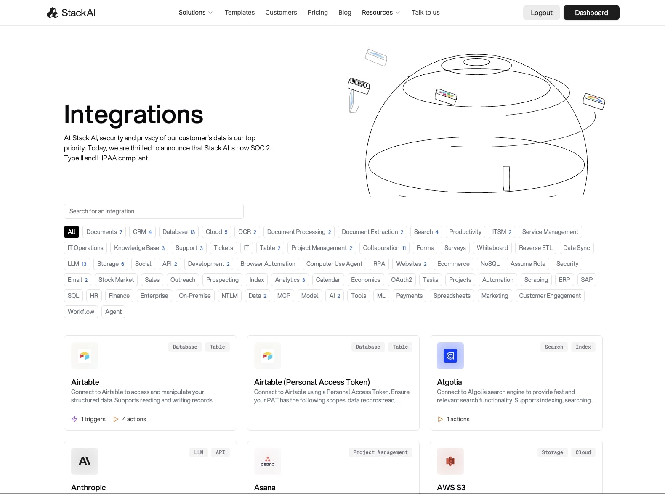The image size is (665, 494).
Task: Expand the Solutions dropdown
Action: point(196,13)
